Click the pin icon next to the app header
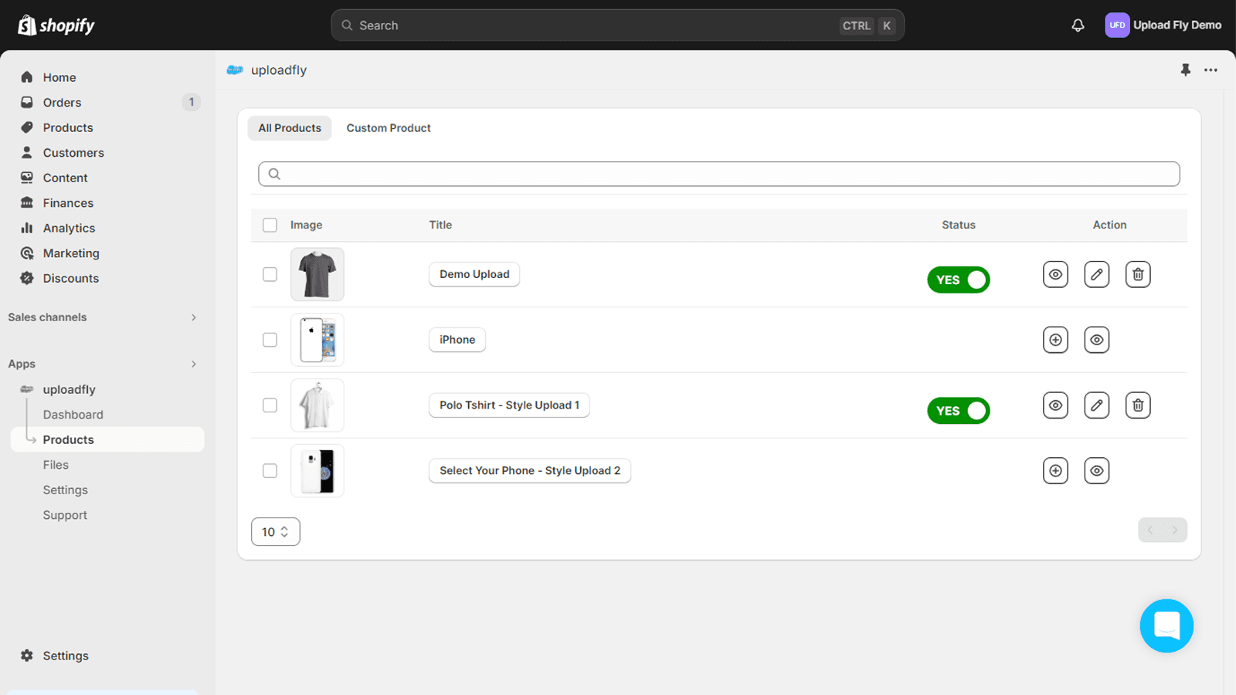 (x=1185, y=69)
